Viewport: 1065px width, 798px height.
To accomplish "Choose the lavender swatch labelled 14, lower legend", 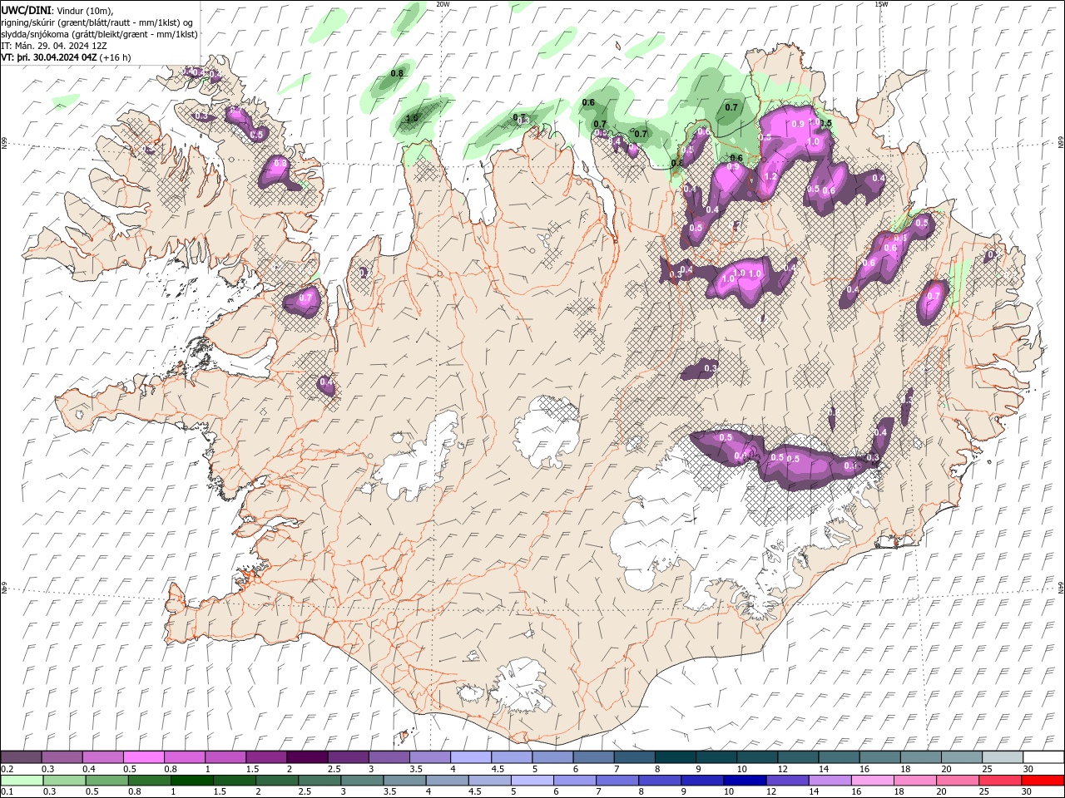I will coord(829,781).
